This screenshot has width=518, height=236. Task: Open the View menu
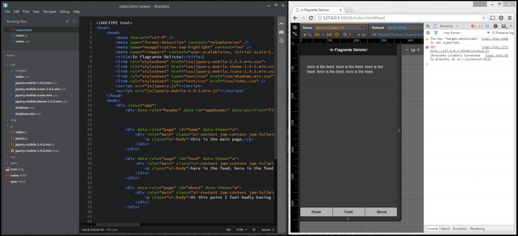pos(36,12)
